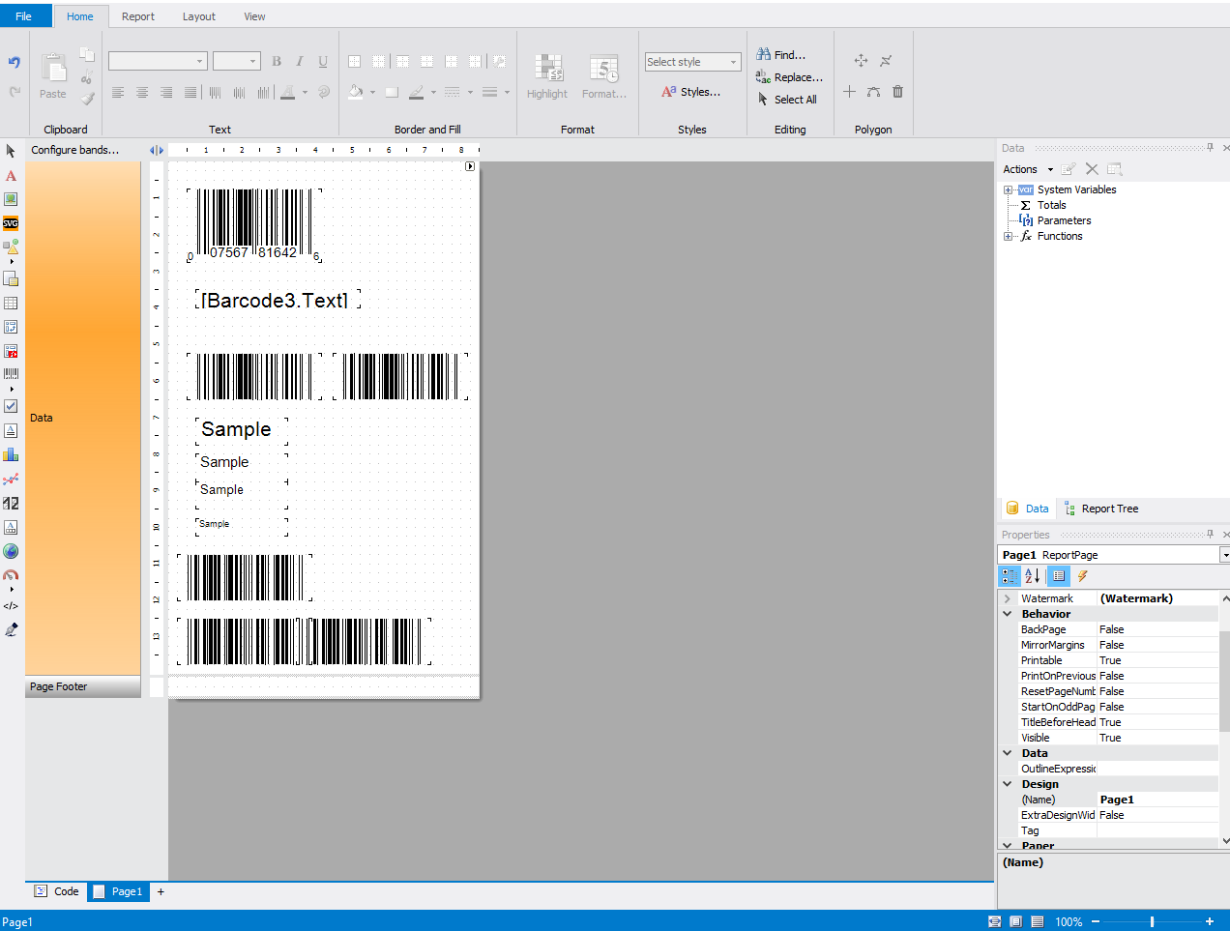Switch to the Report ribbon tab
1230x931 pixels.
click(x=138, y=16)
